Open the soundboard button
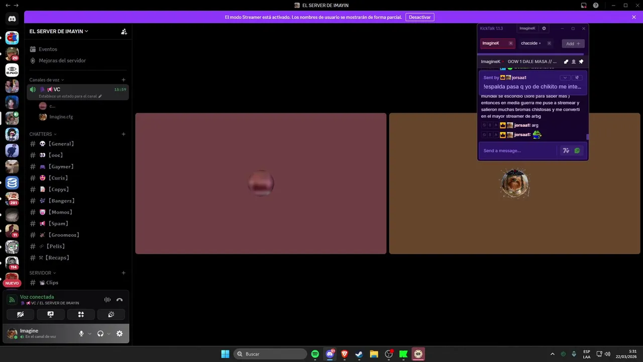The width and height of the screenshot is (643, 362). click(111, 314)
